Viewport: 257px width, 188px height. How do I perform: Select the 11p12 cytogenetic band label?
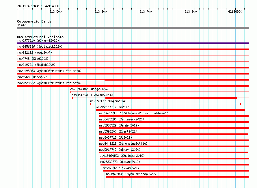tap(22, 25)
